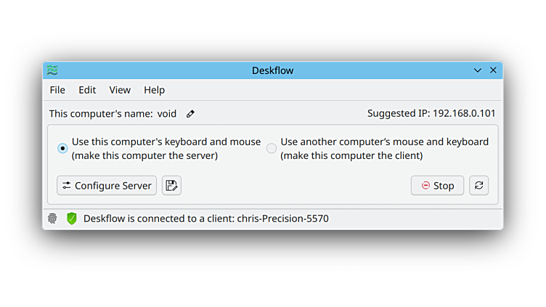Screen dimensions: 546x307
Task: Open the Configure Server dialog
Action: coord(107,186)
